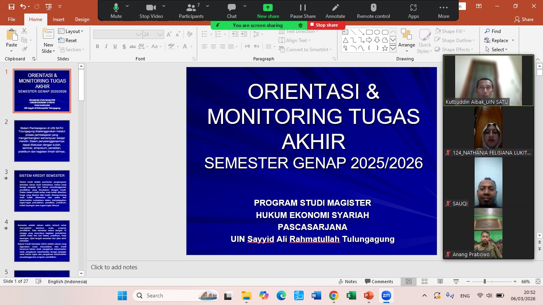543x305 pixels.
Task: Expand the shapes gallery More arrow
Action: coord(393,48)
